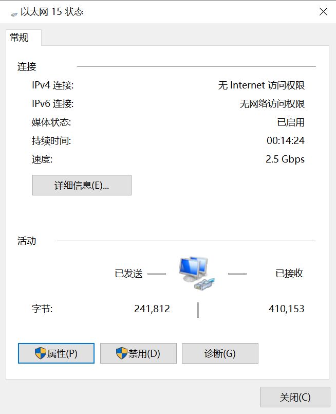Click the IPv4 连接 status value
Viewport: 336px width, 414px height.
[262, 85]
